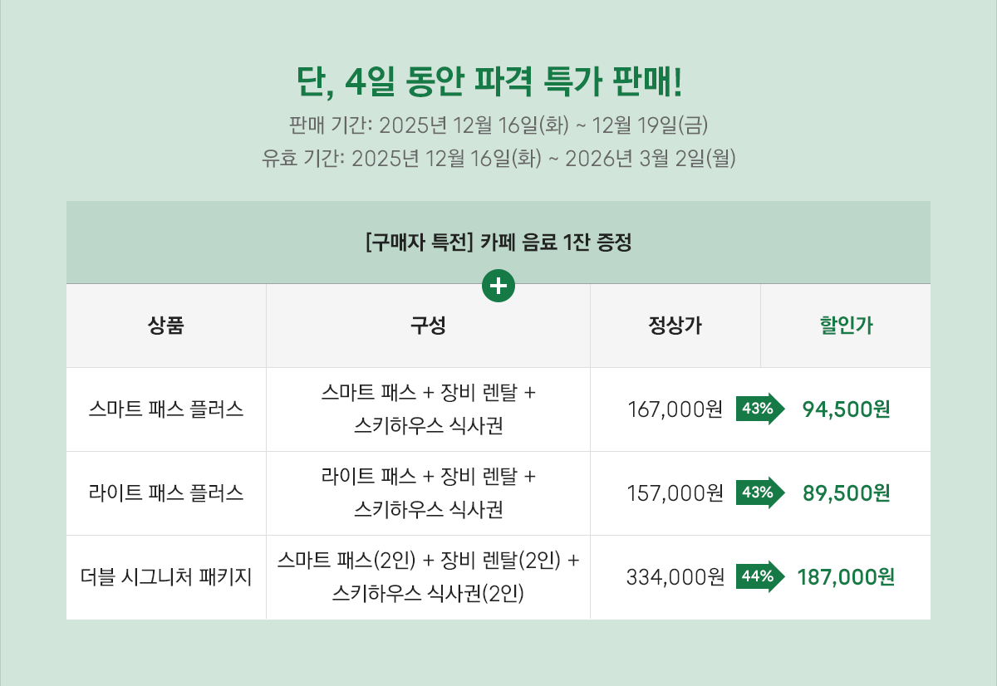Viewport: 997px width, 686px height.
Task: Click the 구매자 특전 카페 음료 banner
Action: point(498,243)
